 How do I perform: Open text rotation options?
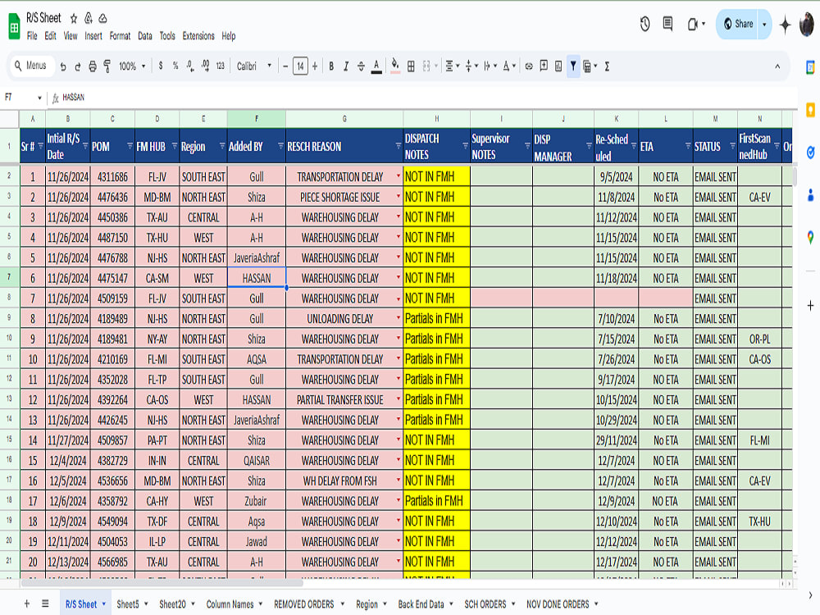click(x=509, y=66)
